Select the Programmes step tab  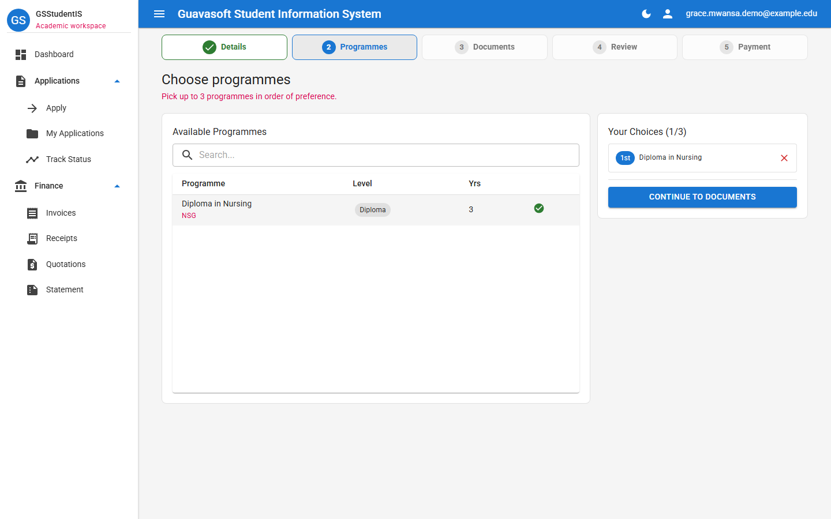pos(354,47)
